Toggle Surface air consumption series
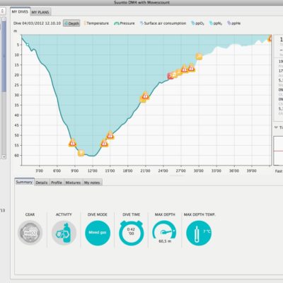 tap(163, 23)
